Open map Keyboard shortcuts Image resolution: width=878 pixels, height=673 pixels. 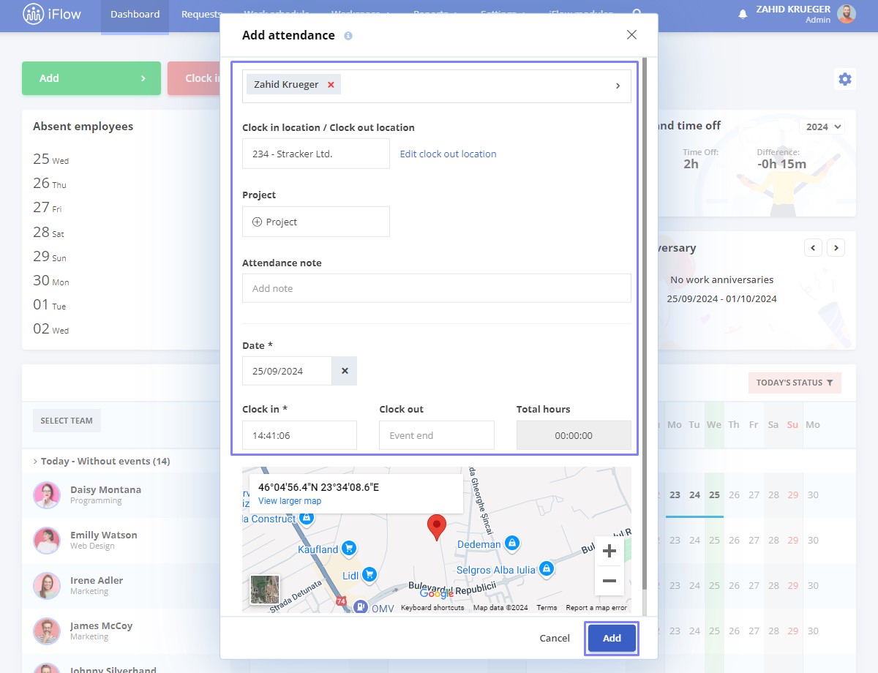432,608
